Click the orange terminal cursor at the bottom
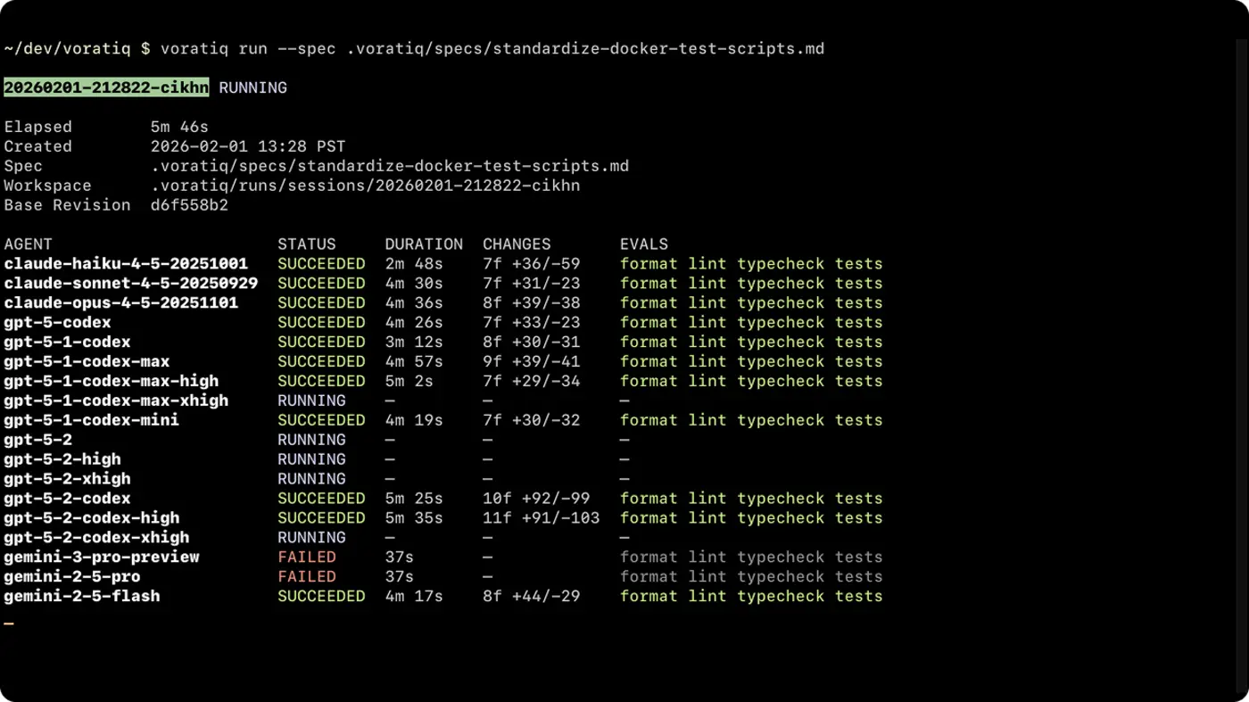Screen dimensions: 1249x702 (x=9, y=624)
